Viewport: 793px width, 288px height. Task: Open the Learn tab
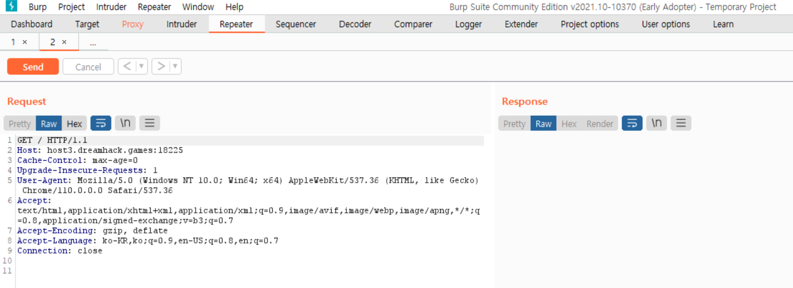[x=723, y=24]
